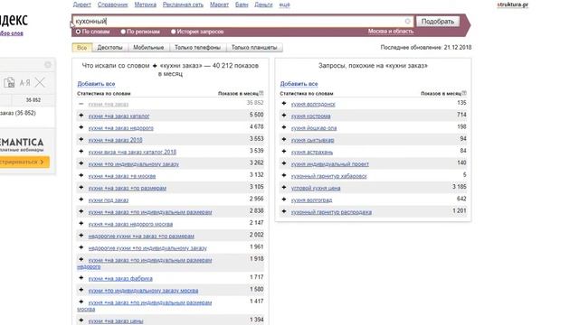Open the 'Москва и область' region selector

pyautogui.click(x=391, y=32)
